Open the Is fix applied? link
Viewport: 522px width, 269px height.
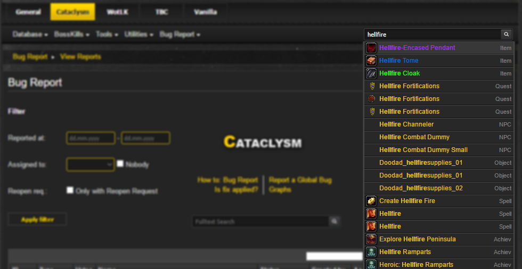click(236, 190)
